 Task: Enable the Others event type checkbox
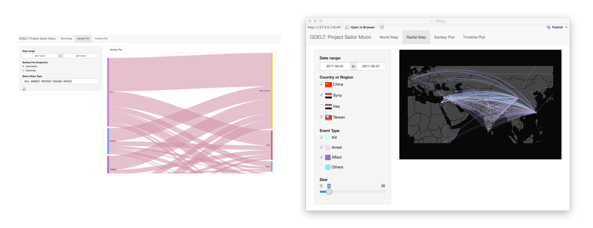321,167
